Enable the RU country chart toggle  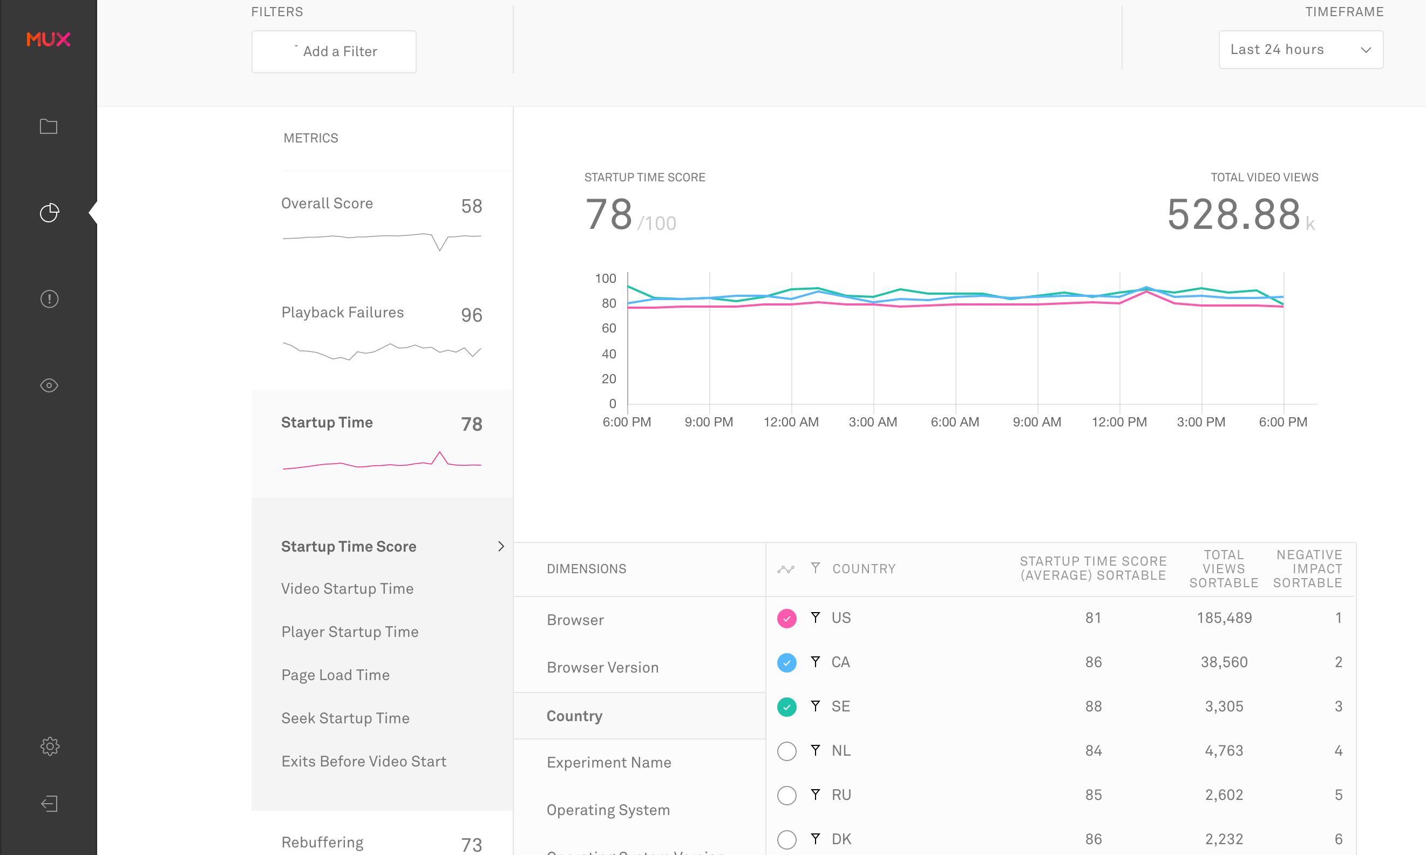point(787,795)
